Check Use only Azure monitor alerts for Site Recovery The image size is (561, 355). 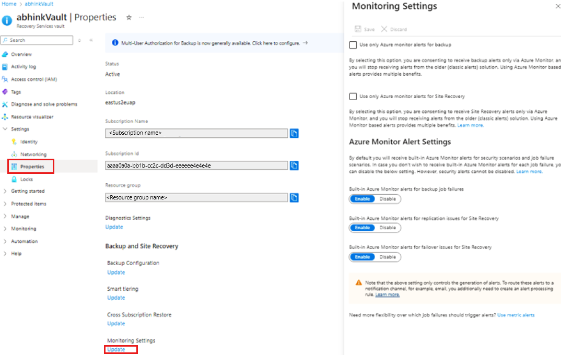coord(353,97)
